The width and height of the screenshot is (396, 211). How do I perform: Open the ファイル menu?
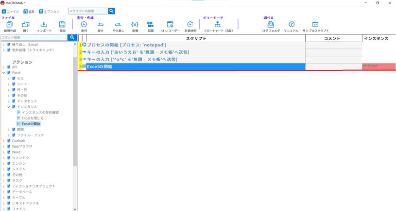click(x=11, y=12)
